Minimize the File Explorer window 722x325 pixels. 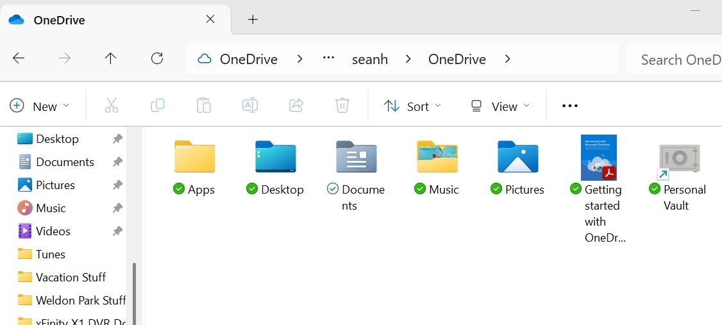(695, 10)
